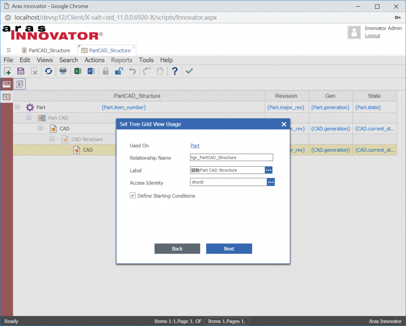Collapse the CAD Structure tree node
Image resolution: width=406 pixels, height=326 pixels.
52,138
